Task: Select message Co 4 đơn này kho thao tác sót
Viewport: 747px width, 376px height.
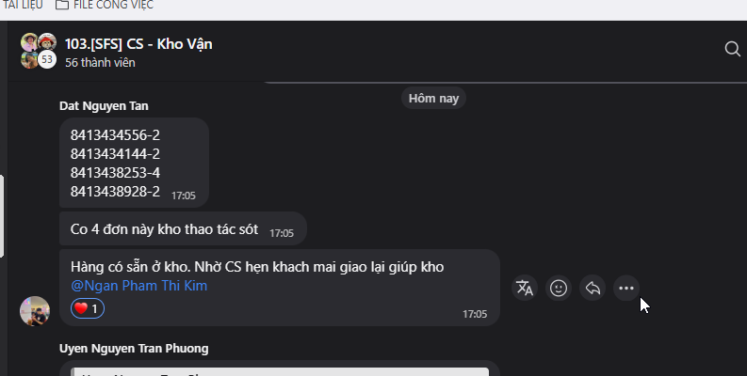Action: point(183,228)
